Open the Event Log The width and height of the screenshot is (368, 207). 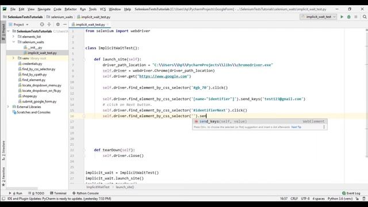pos(351,193)
